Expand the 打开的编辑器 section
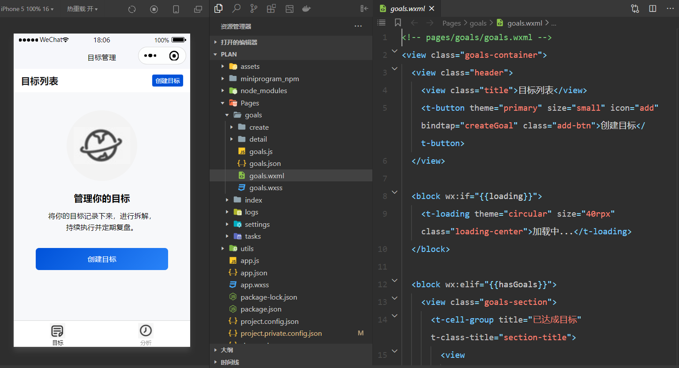 [291, 42]
